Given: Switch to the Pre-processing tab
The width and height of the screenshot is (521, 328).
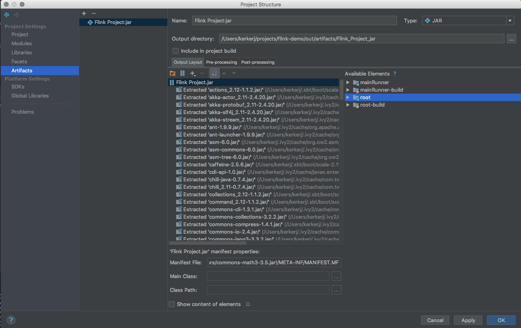Looking at the screenshot, I should tap(221, 62).
